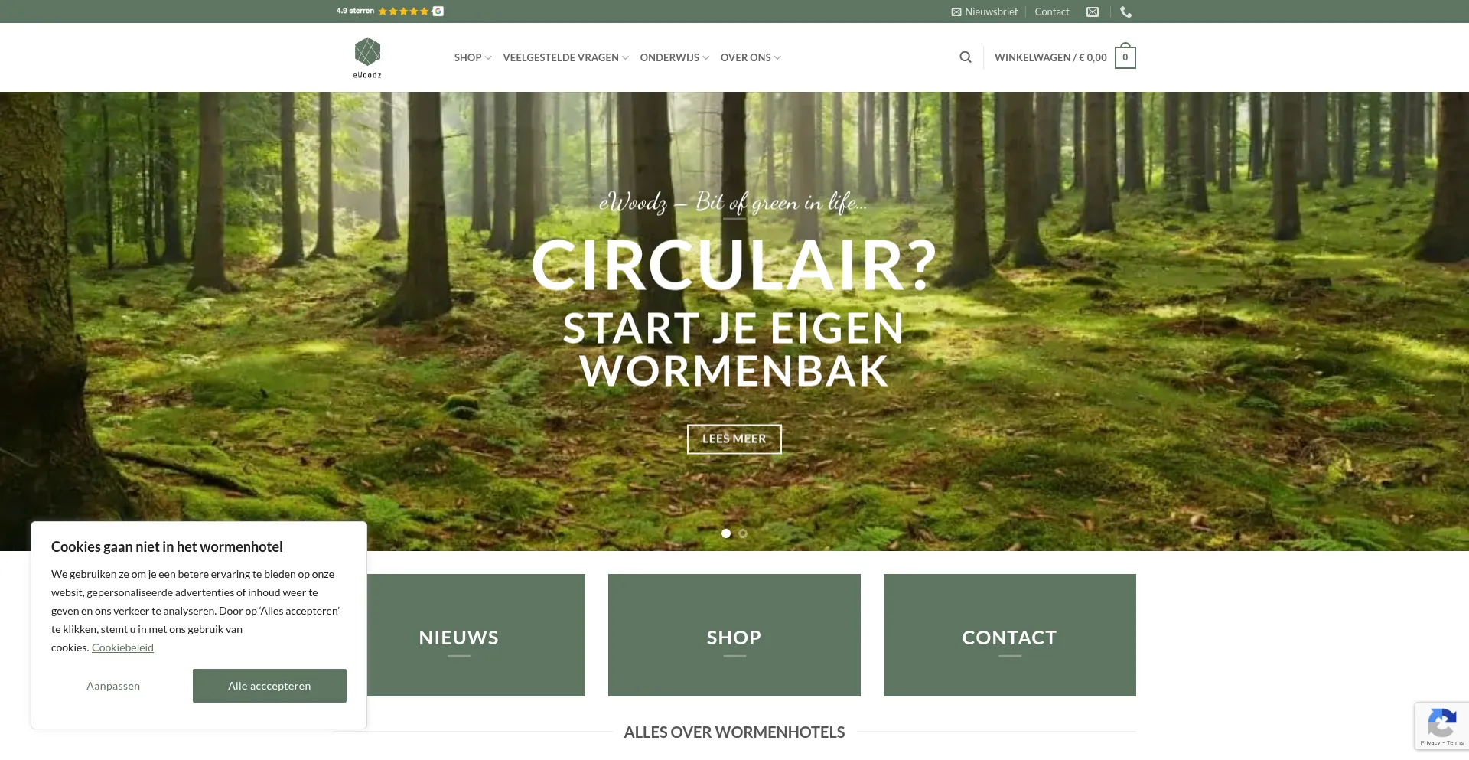Expand the SHOP dropdown menu
This screenshot has height=760, width=1469.
coord(473,57)
